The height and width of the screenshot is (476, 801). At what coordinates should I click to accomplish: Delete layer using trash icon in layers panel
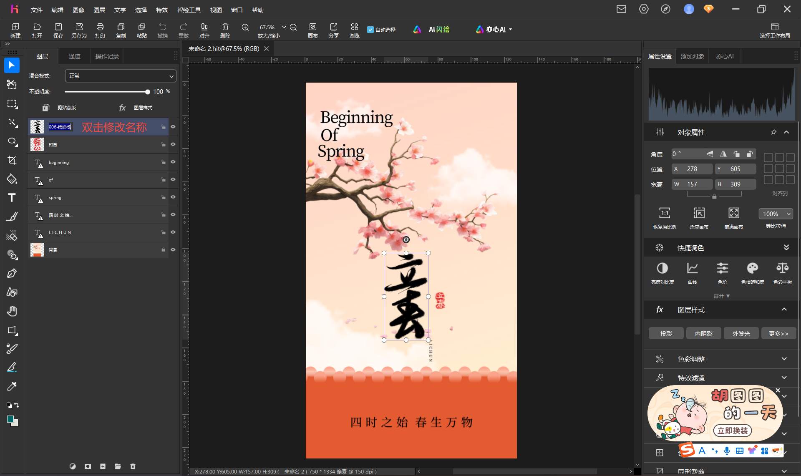(x=133, y=466)
